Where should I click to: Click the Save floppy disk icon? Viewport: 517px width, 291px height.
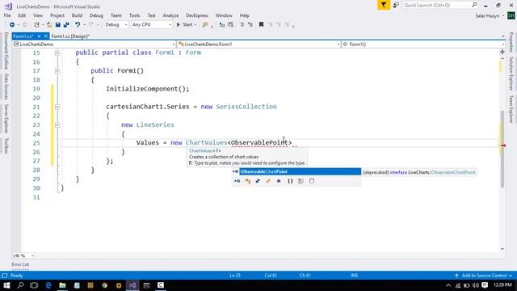(58, 25)
